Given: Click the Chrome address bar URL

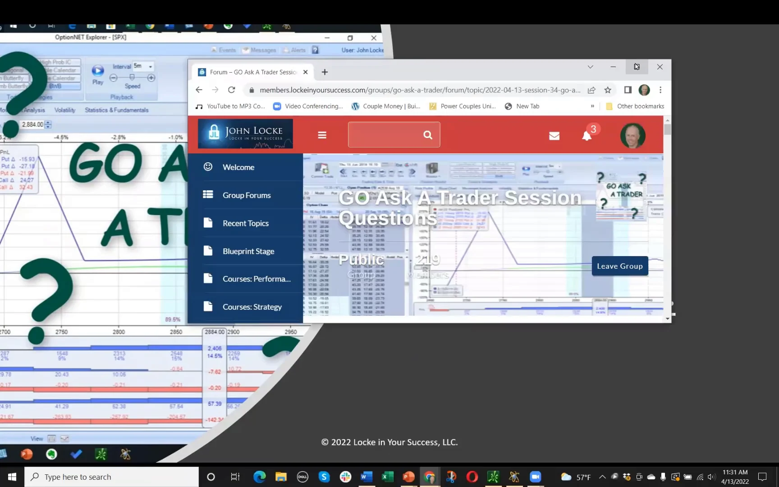Looking at the screenshot, I should tap(420, 90).
